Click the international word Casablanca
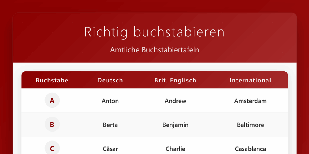The width and height of the screenshot is (309, 154). click(x=250, y=149)
